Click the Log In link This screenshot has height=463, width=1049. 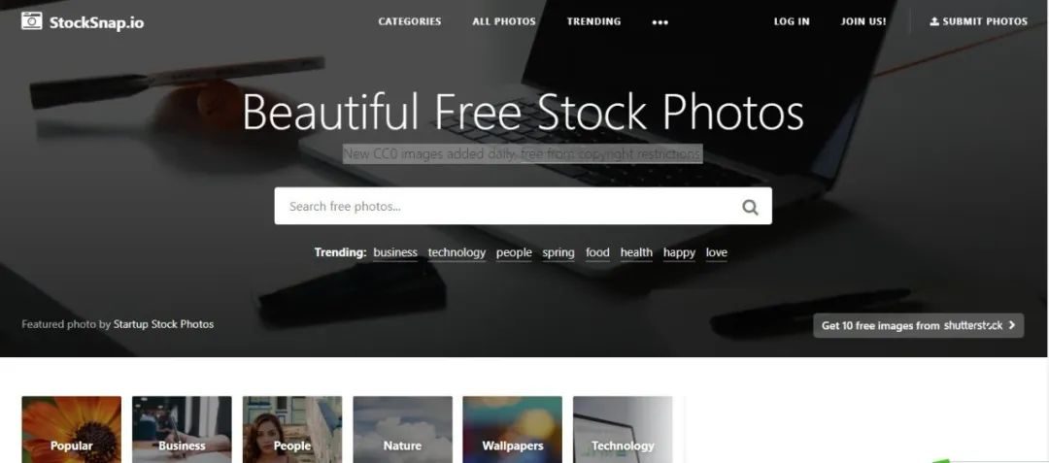pyautogui.click(x=792, y=21)
